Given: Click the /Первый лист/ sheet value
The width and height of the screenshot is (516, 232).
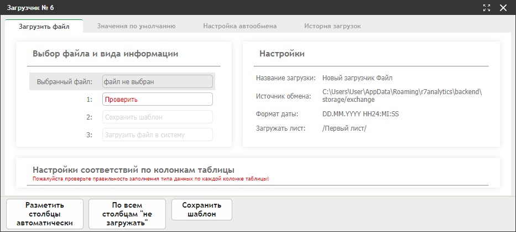Looking at the screenshot, I should [x=345, y=128].
